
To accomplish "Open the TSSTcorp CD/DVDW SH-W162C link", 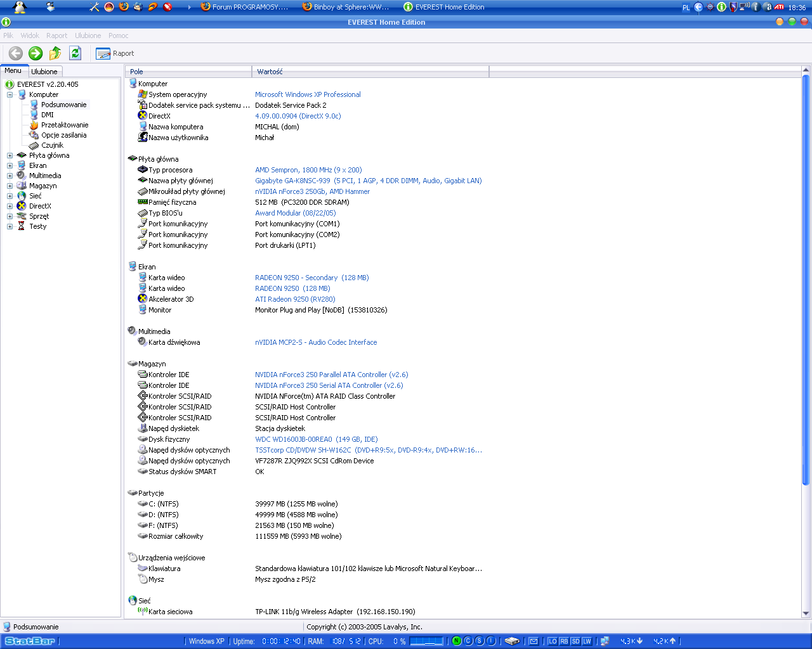I will point(369,450).
